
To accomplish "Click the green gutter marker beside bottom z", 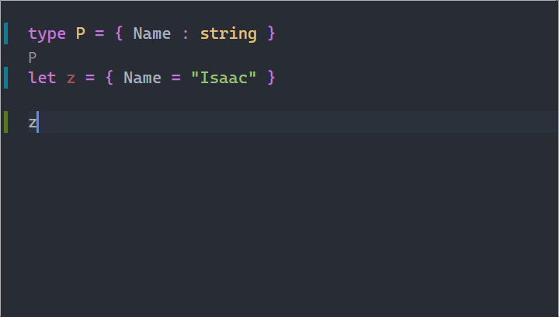I will tap(5, 122).
